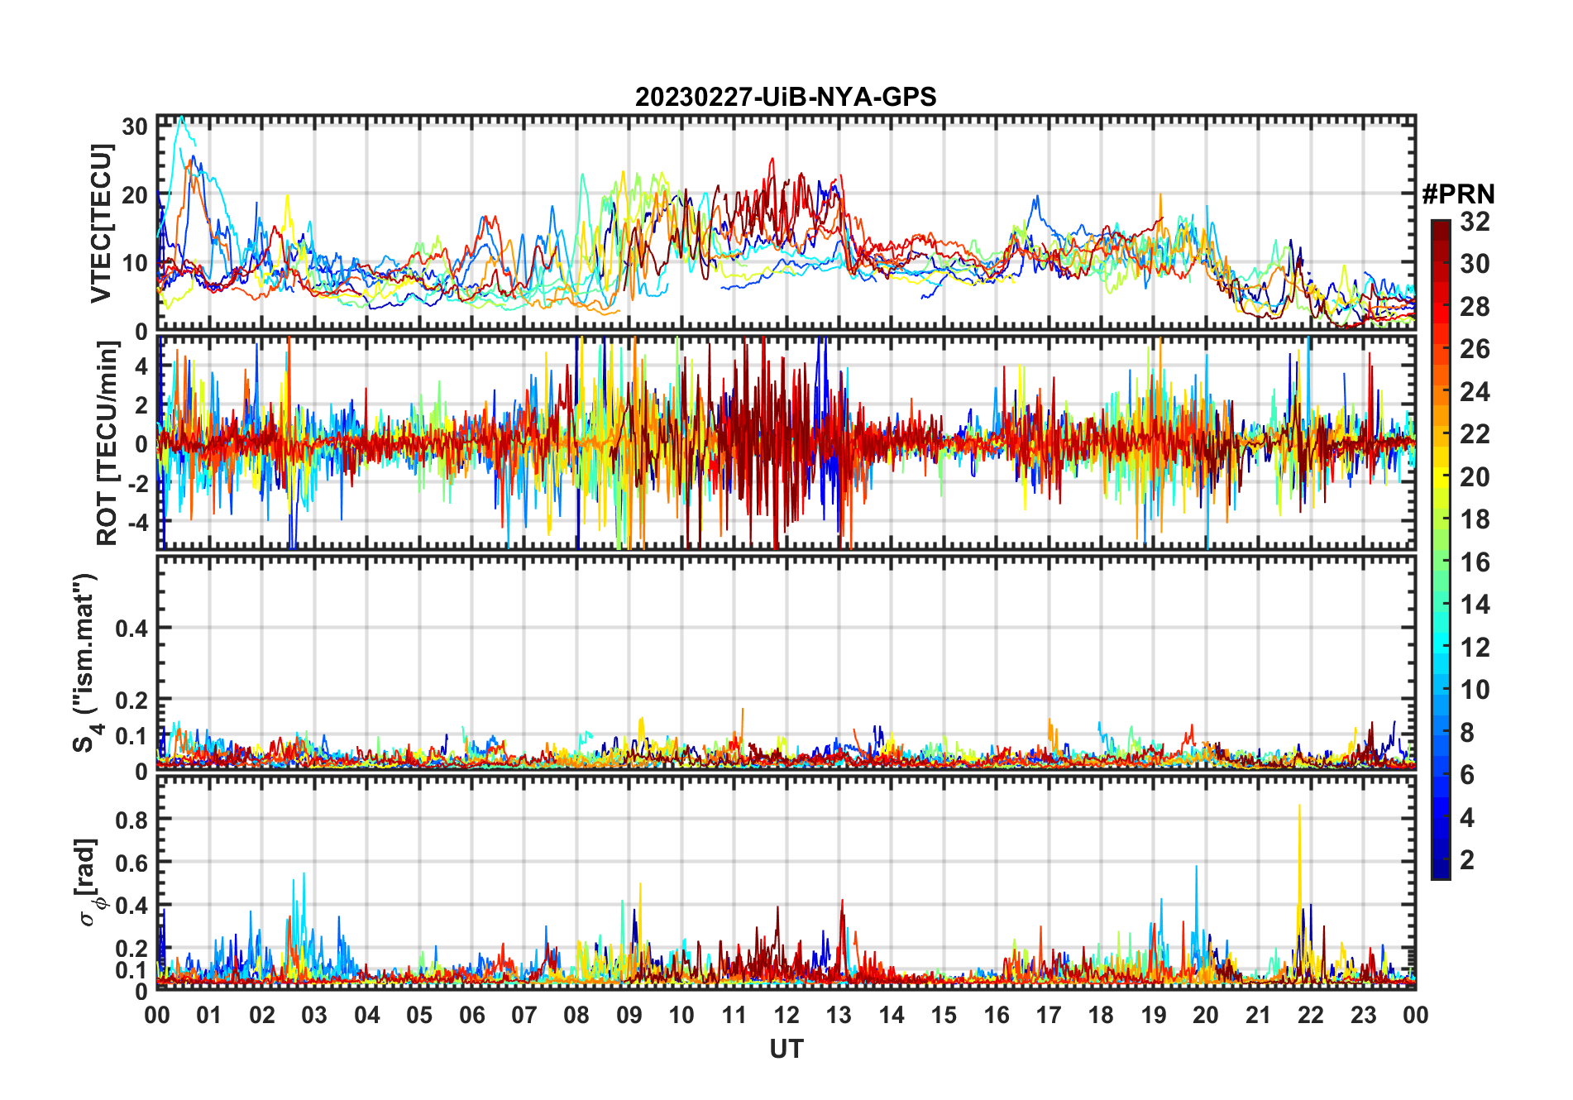Click colorbar tick label 32
This screenshot has height=1100, width=1573.
point(1475,222)
